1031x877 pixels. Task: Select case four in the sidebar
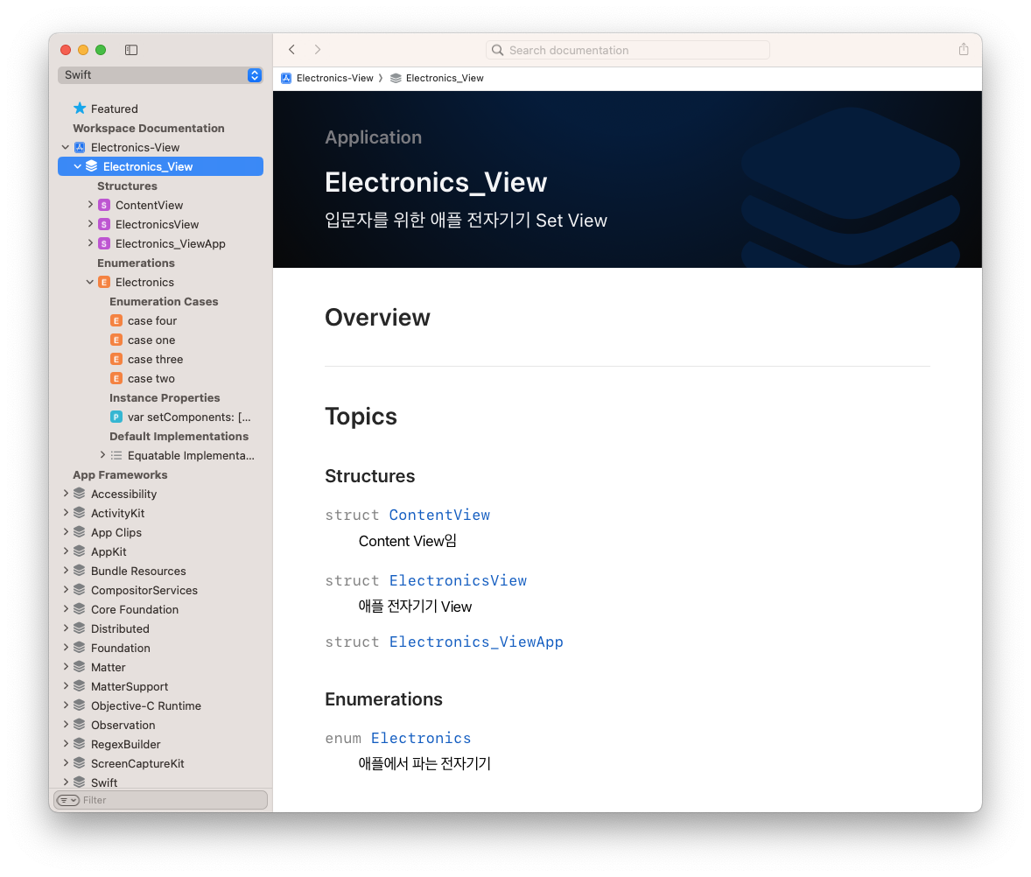click(152, 321)
